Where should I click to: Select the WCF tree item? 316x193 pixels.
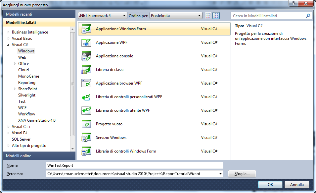pos(23,107)
